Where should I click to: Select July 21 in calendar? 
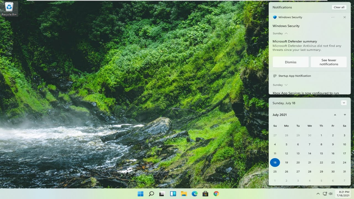[x=310, y=163]
